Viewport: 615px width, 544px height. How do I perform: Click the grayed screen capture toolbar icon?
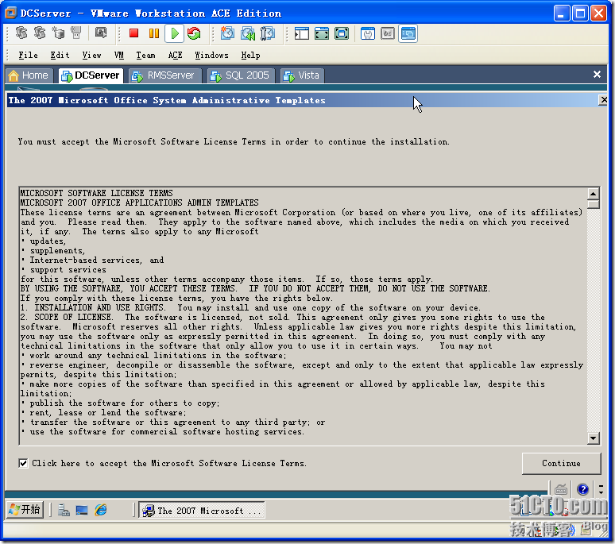pos(101,33)
